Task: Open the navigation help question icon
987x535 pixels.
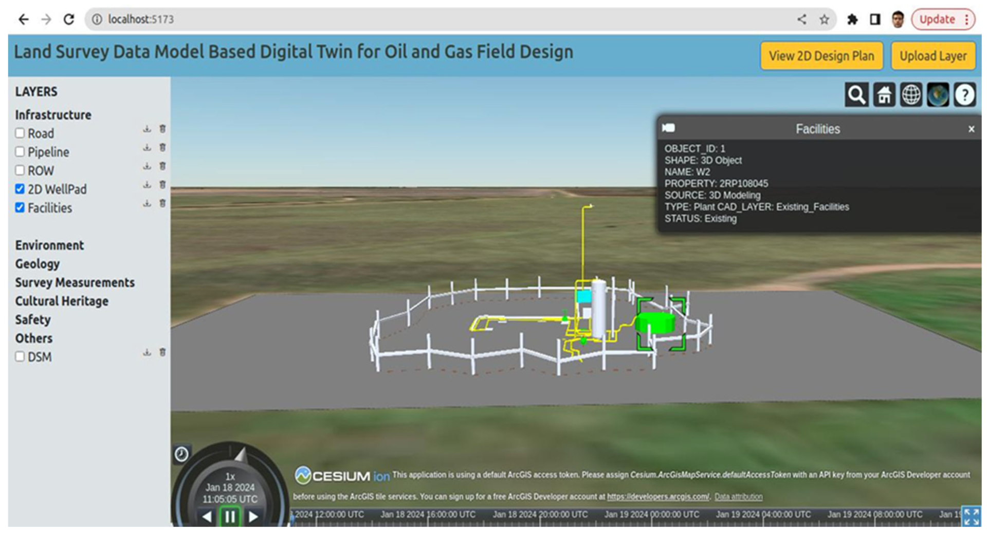Action: [x=965, y=95]
